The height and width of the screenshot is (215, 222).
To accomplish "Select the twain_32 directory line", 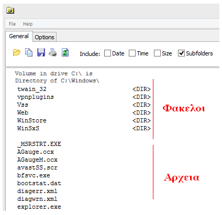I will tap(84, 89).
